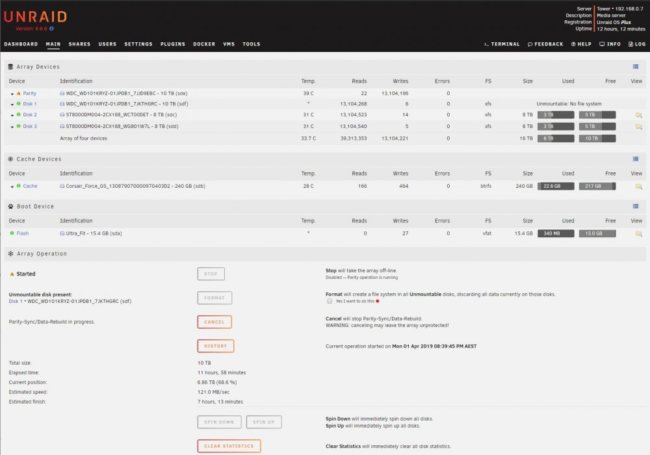Click Disk 2 green status icon

pos(18,114)
